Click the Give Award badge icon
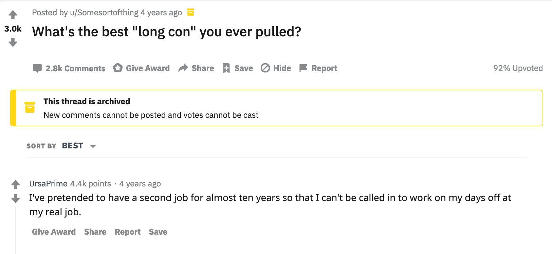552x254 pixels. pyautogui.click(x=118, y=68)
